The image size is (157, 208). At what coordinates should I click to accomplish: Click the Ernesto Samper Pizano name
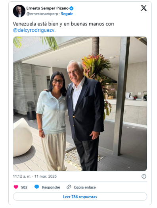(x=47, y=8)
